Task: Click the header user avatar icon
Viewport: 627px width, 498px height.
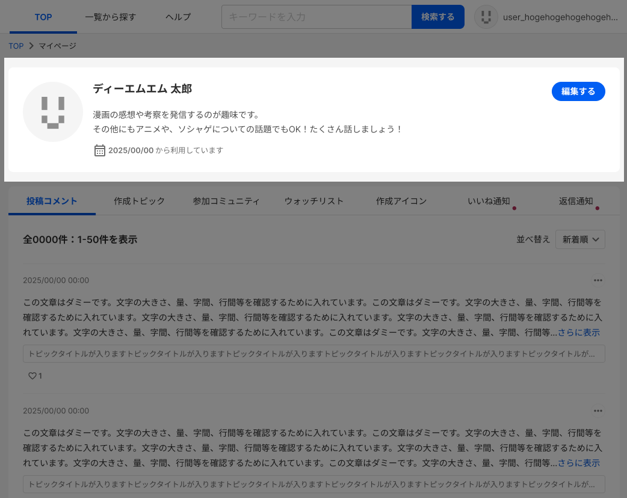Action: point(486,17)
